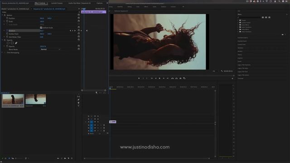Add or remove a Rotation keyframe

click(72, 31)
